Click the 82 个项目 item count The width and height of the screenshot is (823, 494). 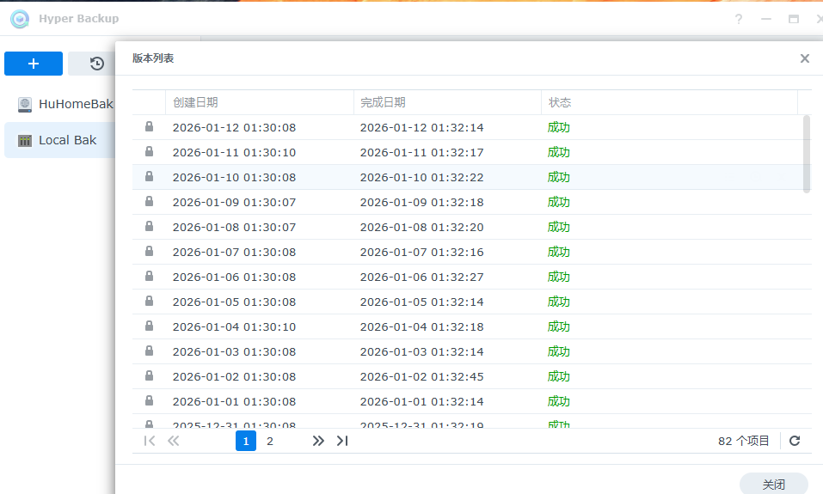pyautogui.click(x=743, y=441)
